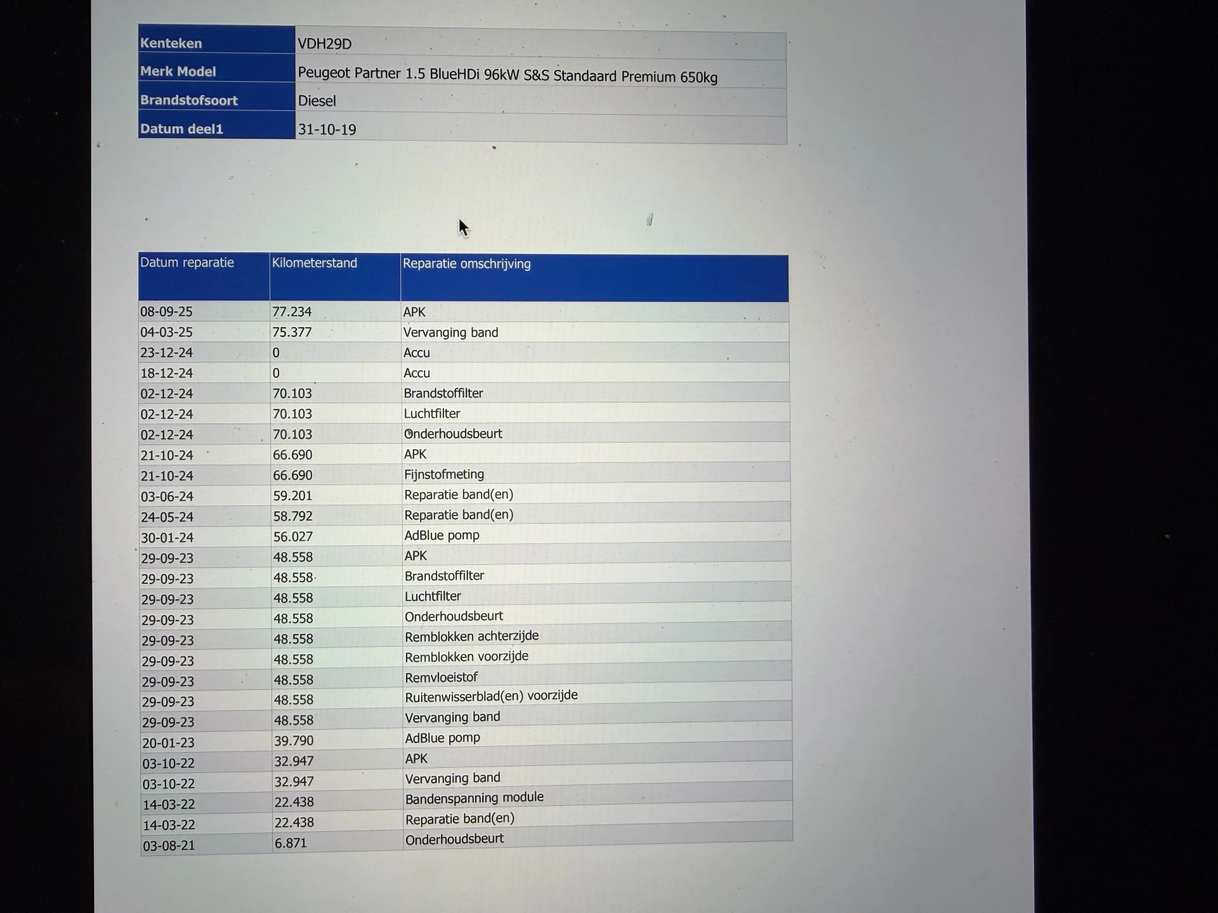Select the date cell 20-01-23
This screenshot has height=913, width=1218.
[168, 742]
